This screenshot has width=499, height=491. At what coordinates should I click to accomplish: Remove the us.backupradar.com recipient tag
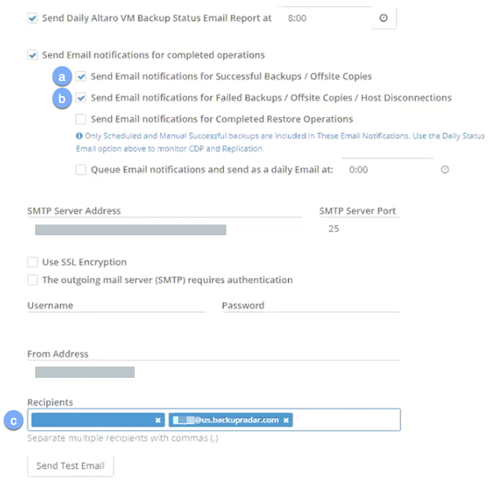[x=286, y=420]
